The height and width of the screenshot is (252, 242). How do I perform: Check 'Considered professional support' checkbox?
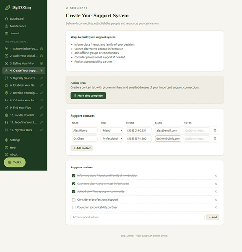pos(74,200)
